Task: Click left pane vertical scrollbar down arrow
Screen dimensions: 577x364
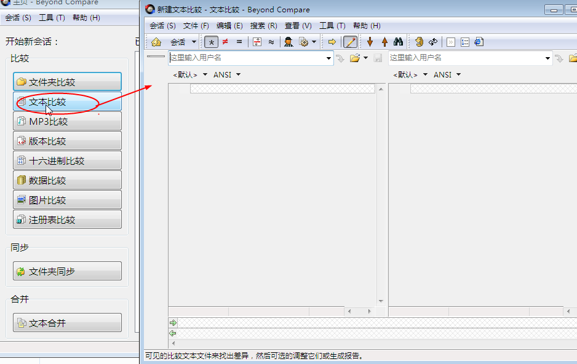Action: (x=381, y=301)
